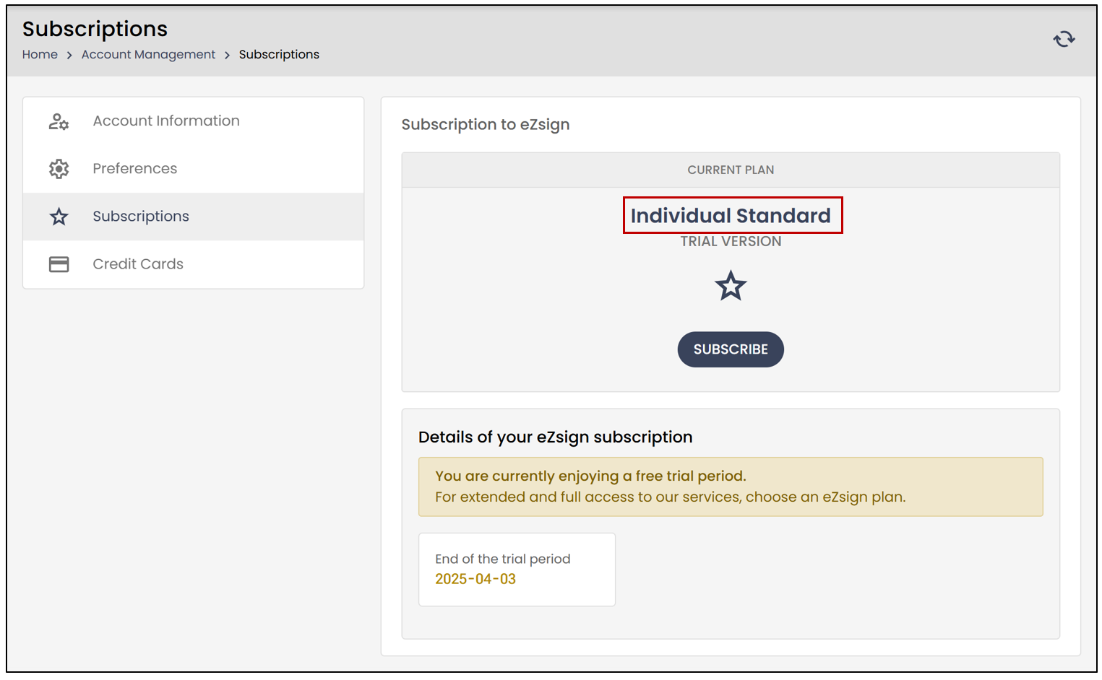Click the End of the trial period card
Screen dimensions: 1102x680
click(x=517, y=570)
